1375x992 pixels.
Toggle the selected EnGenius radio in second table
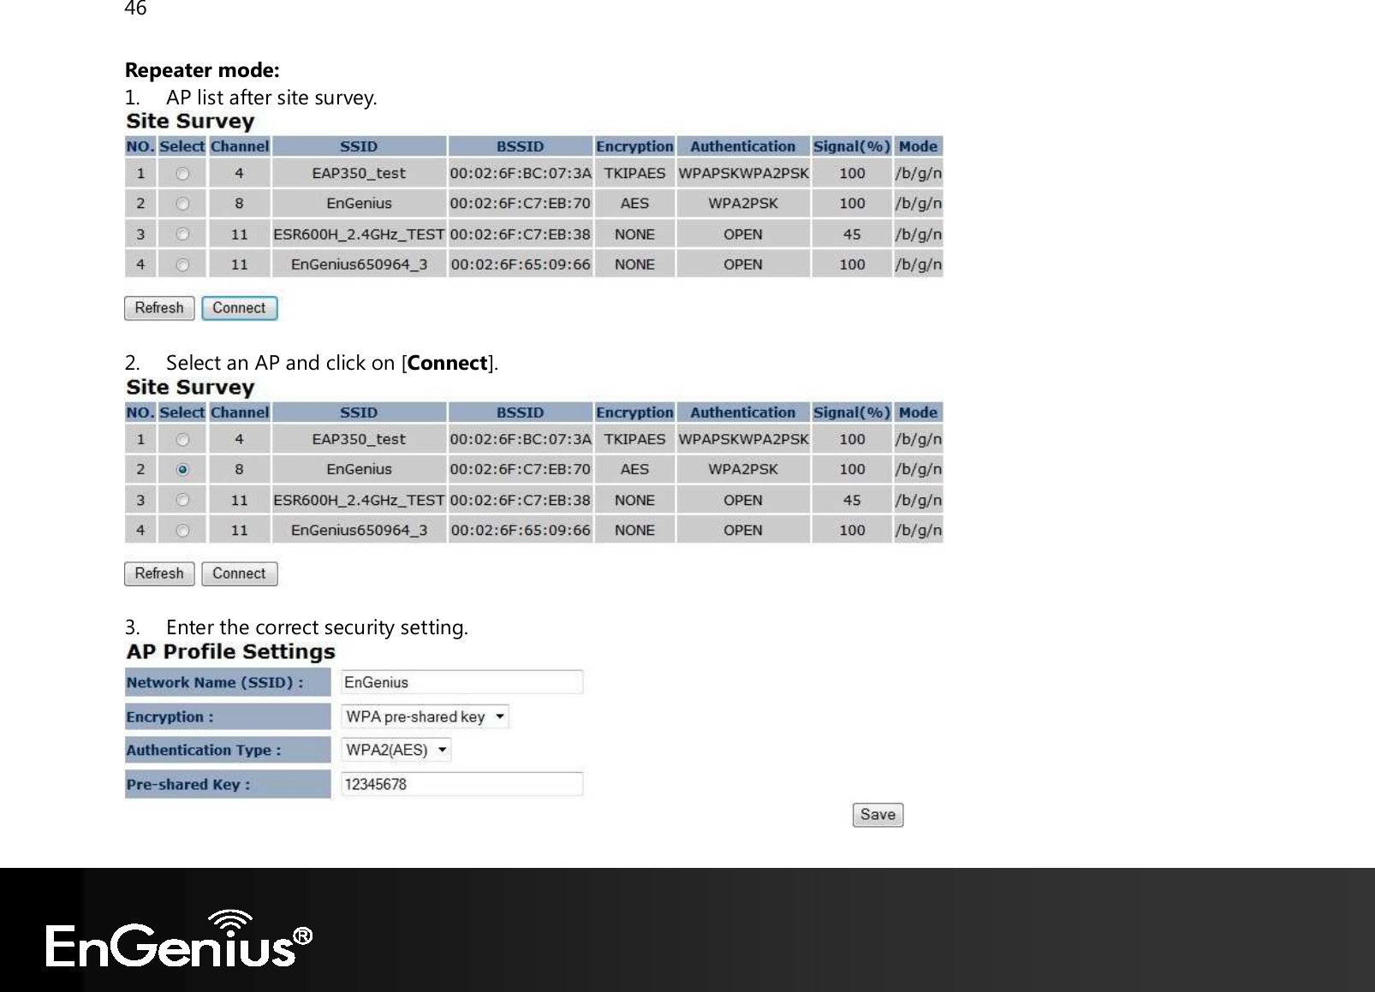(x=182, y=470)
